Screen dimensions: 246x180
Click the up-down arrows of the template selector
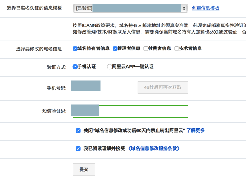[184, 8]
